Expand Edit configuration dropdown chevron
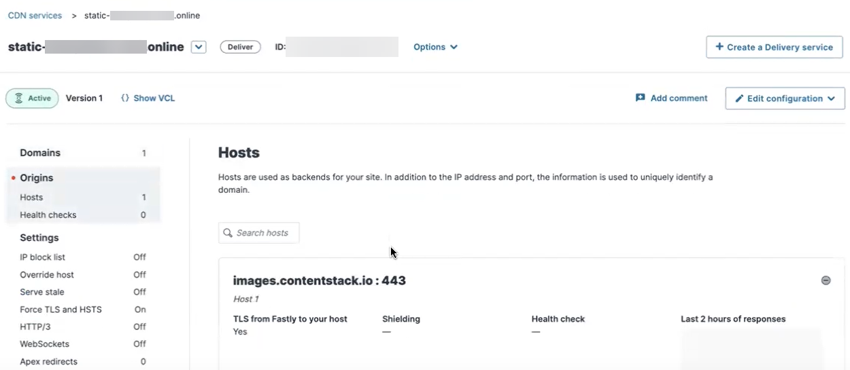This screenshot has height=370, width=850. 831,99
